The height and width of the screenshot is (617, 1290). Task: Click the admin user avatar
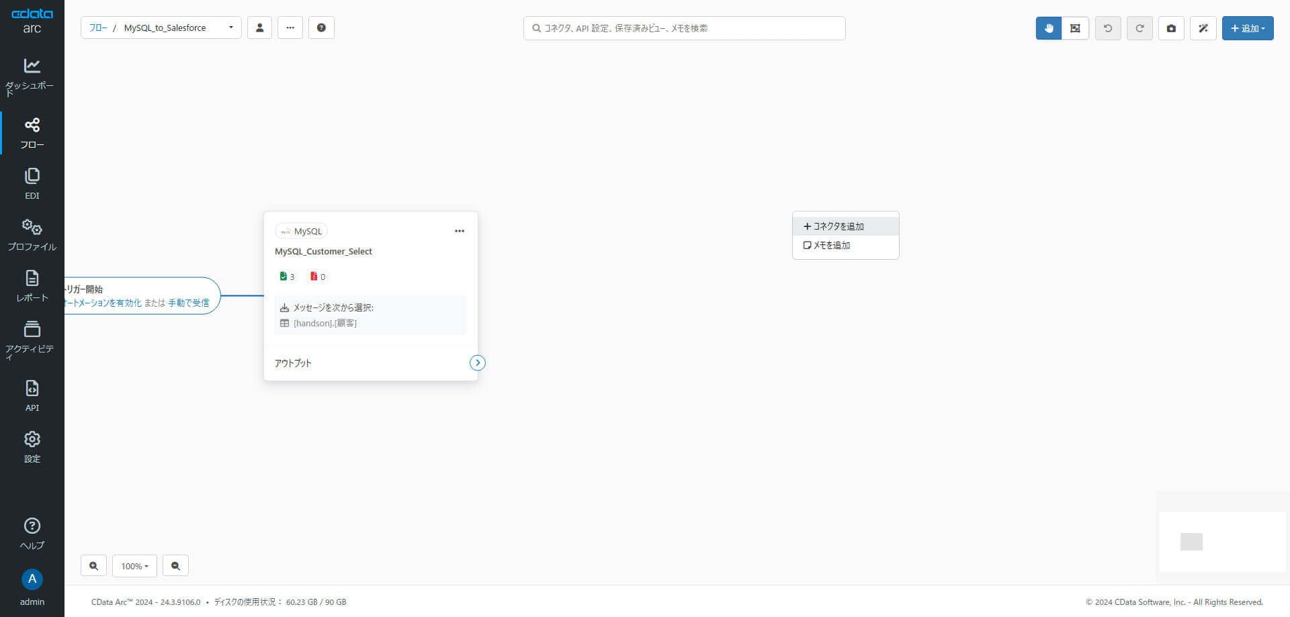pyautogui.click(x=32, y=579)
